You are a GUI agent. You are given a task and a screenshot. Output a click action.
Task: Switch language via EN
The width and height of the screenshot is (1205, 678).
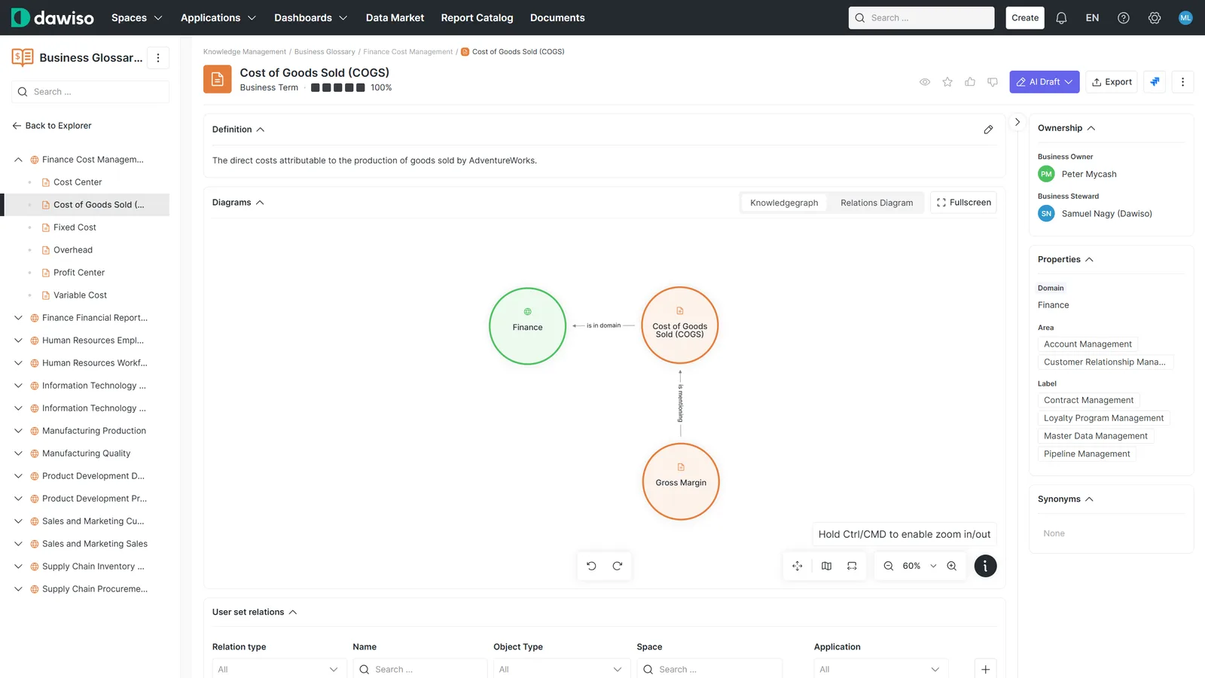coord(1092,18)
